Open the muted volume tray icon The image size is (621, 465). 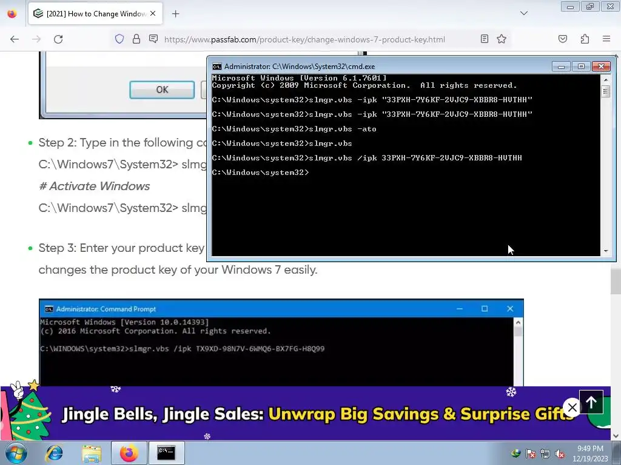pos(560,453)
